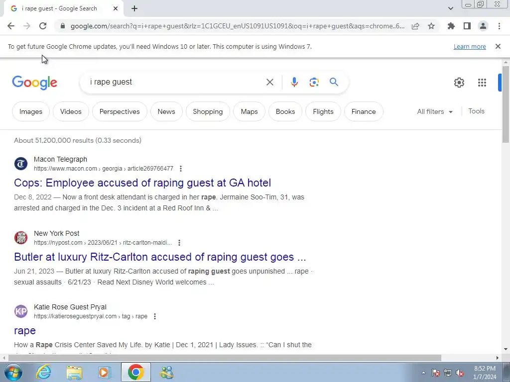Switch to Finance results
The image size is (510, 382).
click(x=364, y=111)
